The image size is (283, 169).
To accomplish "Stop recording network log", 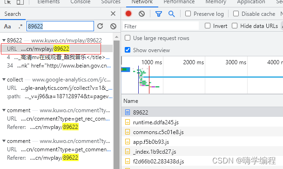I will (128, 14).
